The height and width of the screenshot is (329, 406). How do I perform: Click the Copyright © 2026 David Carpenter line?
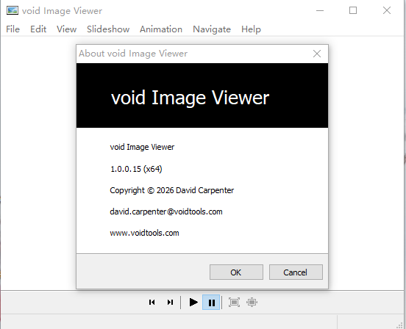click(x=171, y=190)
